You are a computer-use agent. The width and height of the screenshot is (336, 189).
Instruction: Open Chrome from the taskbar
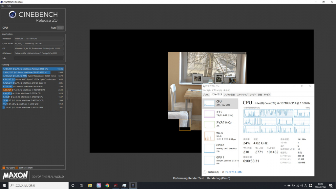pos(107,185)
